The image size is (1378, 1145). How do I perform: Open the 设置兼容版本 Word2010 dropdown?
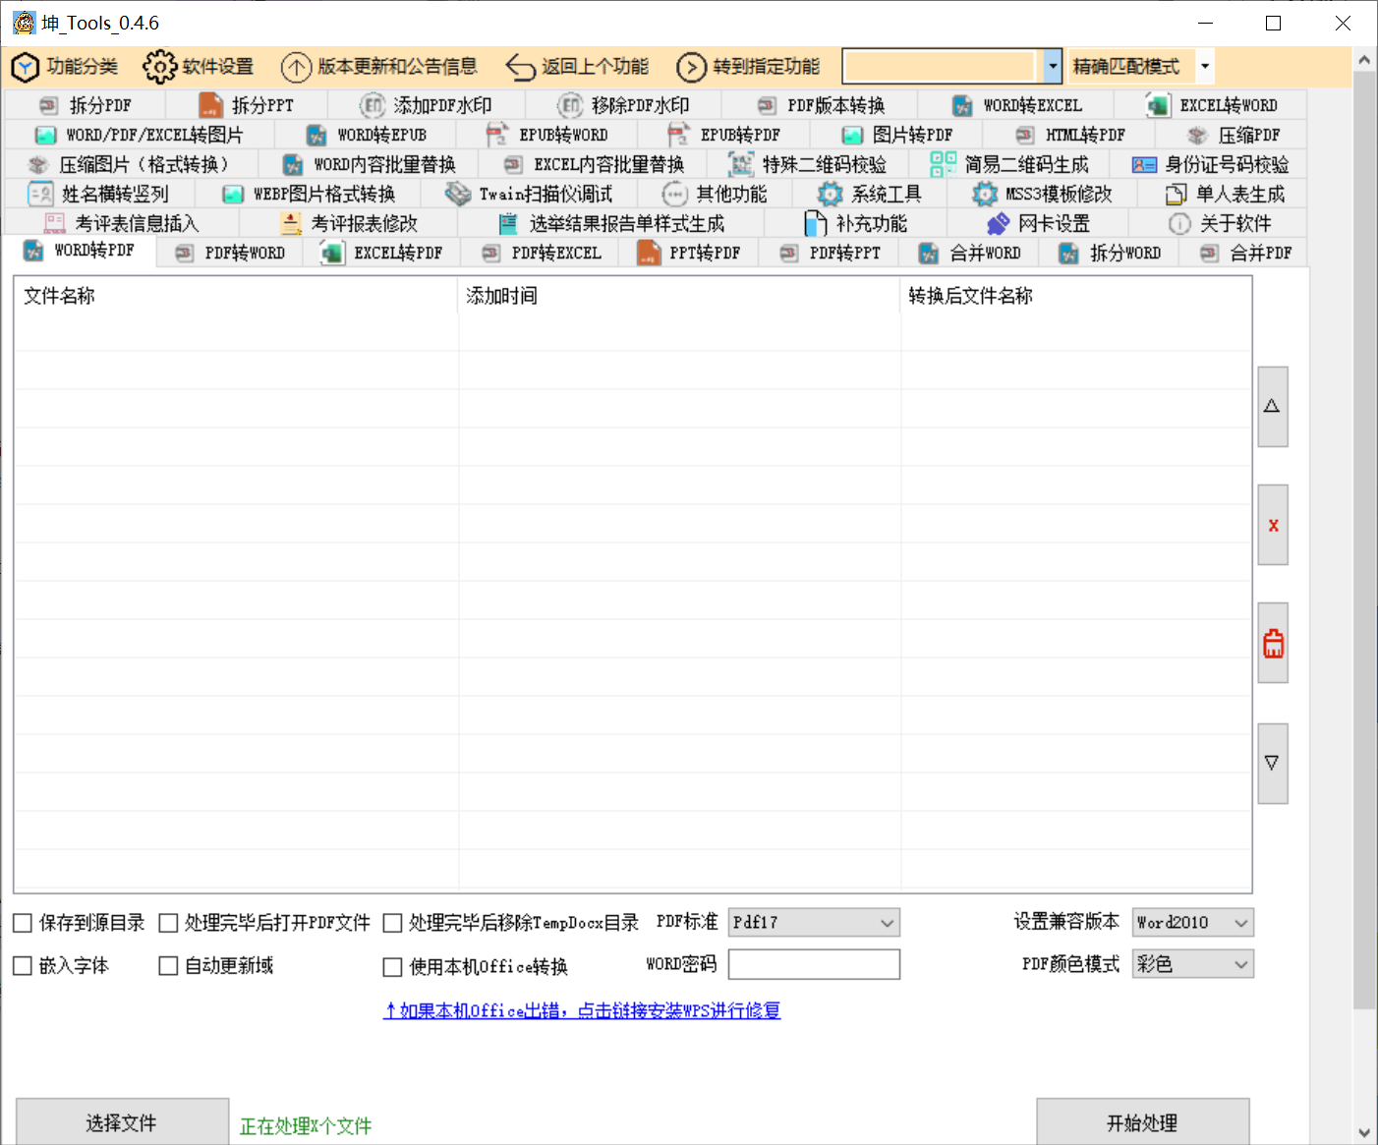point(1193,922)
